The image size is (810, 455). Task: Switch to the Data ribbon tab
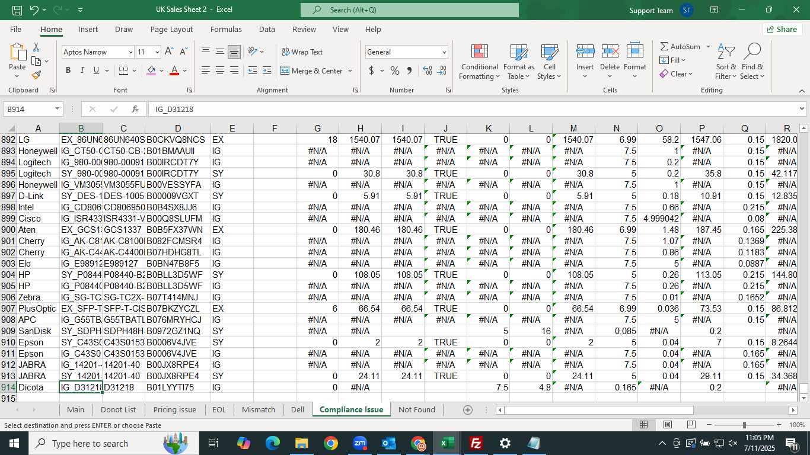point(267,29)
